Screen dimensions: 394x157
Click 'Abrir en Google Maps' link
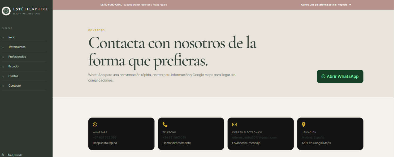click(x=316, y=143)
